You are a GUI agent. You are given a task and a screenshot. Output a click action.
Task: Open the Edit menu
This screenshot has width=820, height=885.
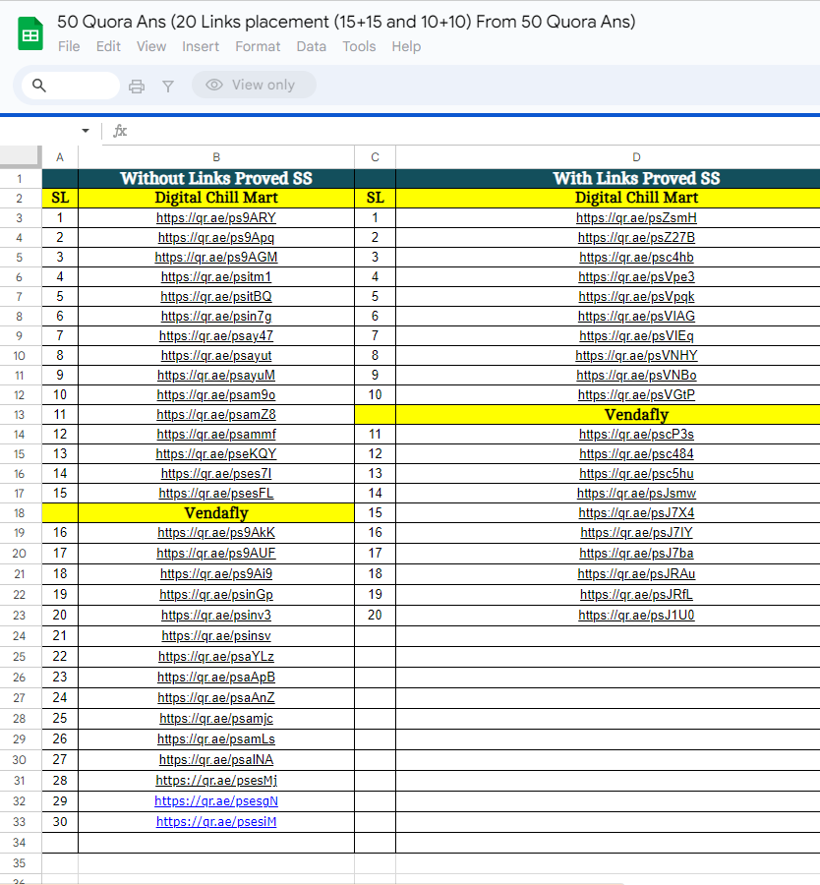click(x=108, y=46)
